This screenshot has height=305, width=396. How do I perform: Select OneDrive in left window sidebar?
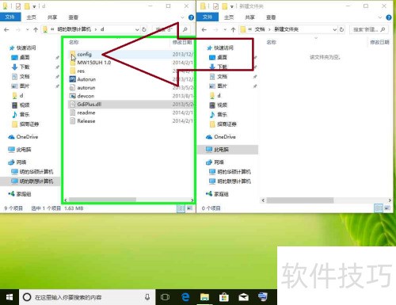coord(27,137)
